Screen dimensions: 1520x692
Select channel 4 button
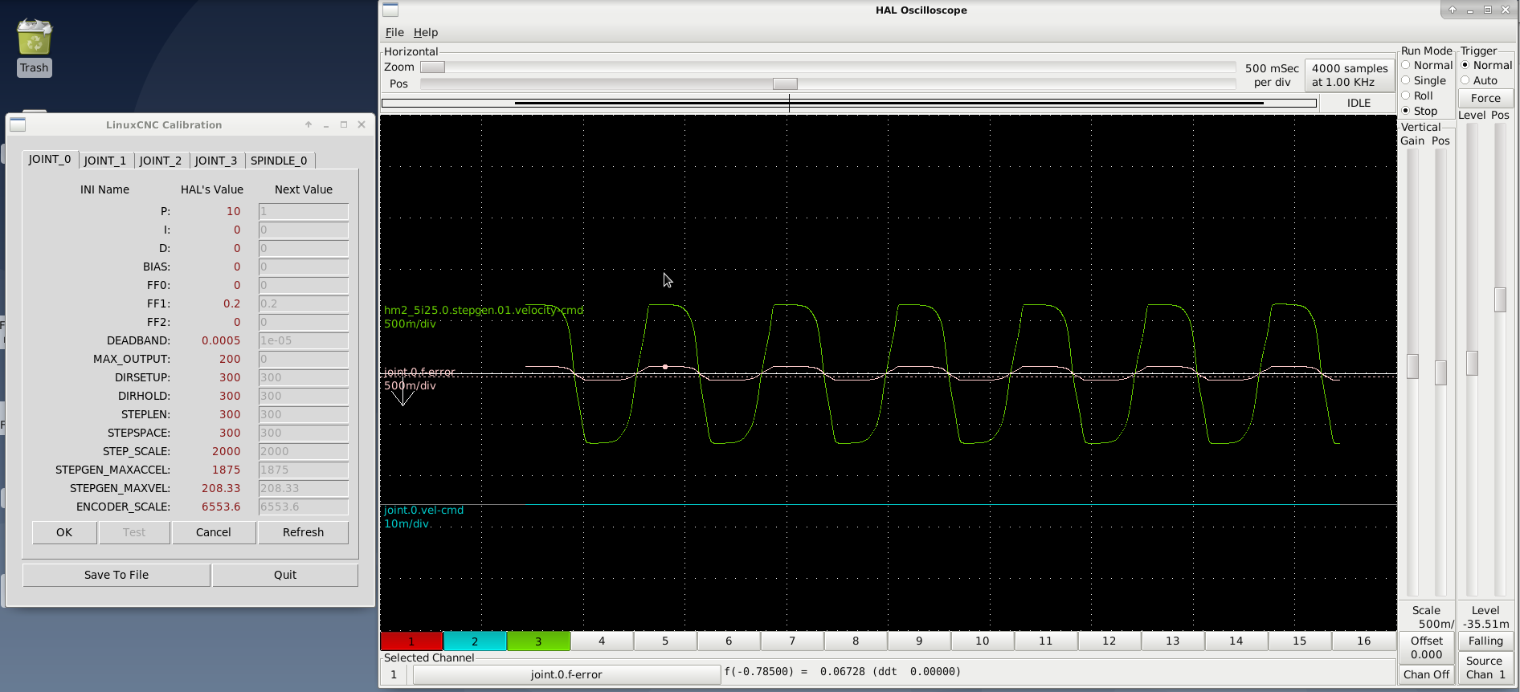(602, 641)
